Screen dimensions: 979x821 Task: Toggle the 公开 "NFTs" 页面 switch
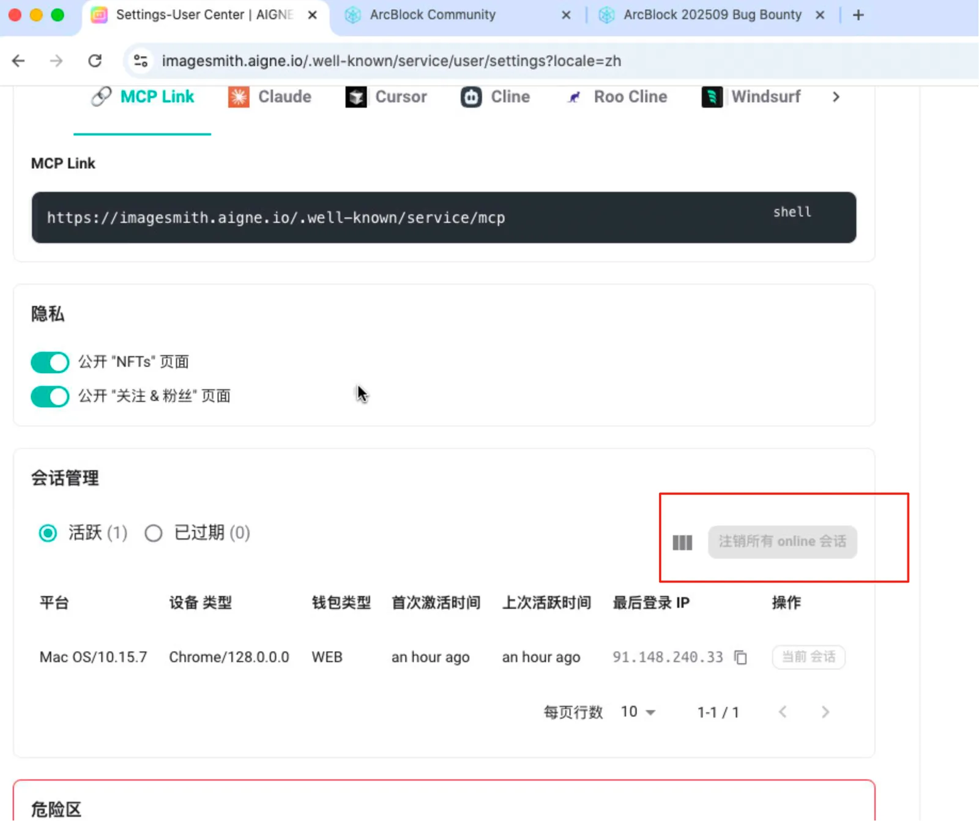(50, 362)
